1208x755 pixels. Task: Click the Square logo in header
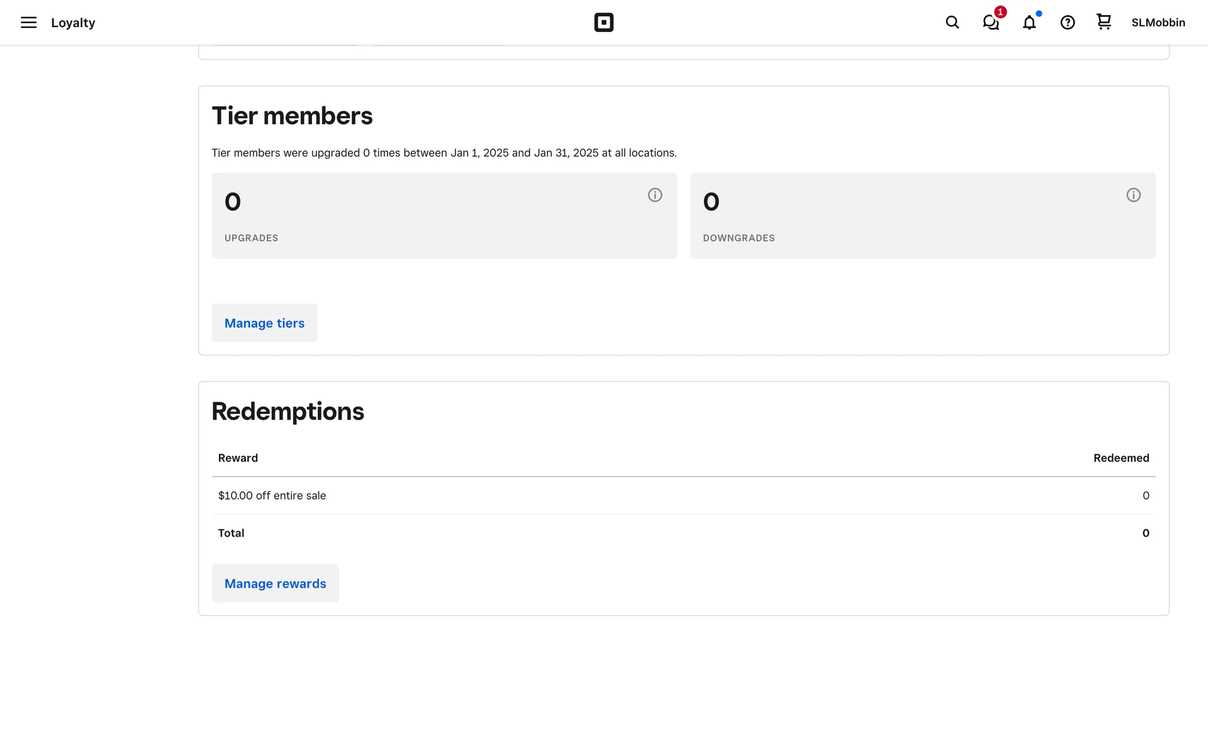[x=603, y=23]
